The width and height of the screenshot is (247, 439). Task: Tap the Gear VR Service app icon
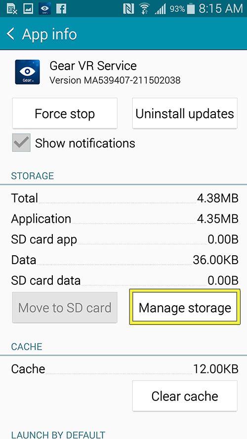pyautogui.click(x=27, y=72)
